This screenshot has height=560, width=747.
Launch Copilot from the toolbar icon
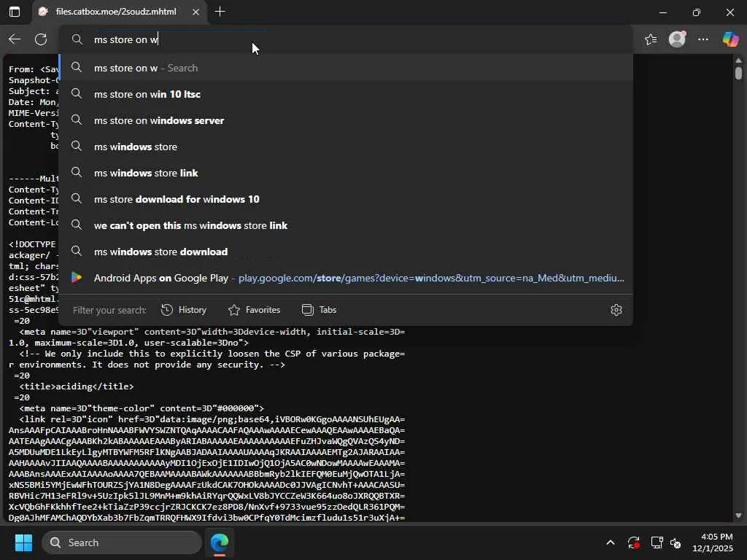click(730, 39)
